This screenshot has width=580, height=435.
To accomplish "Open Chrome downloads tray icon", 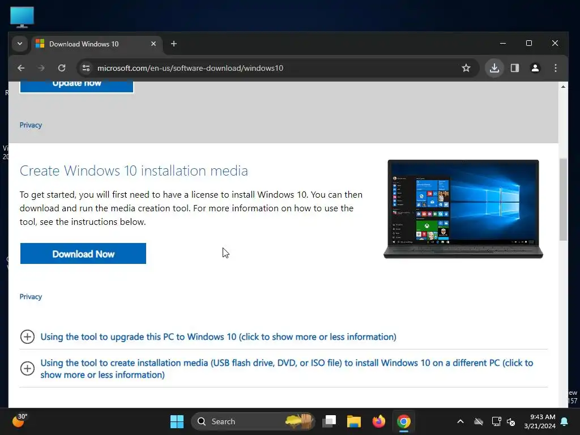I will [494, 68].
